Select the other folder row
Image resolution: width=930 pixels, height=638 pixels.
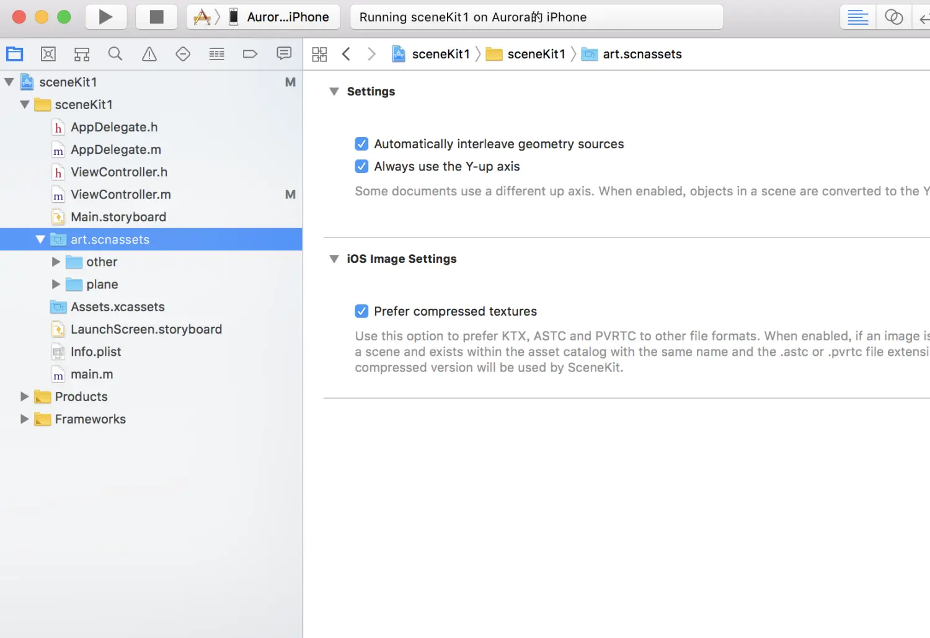click(x=151, y=262)
